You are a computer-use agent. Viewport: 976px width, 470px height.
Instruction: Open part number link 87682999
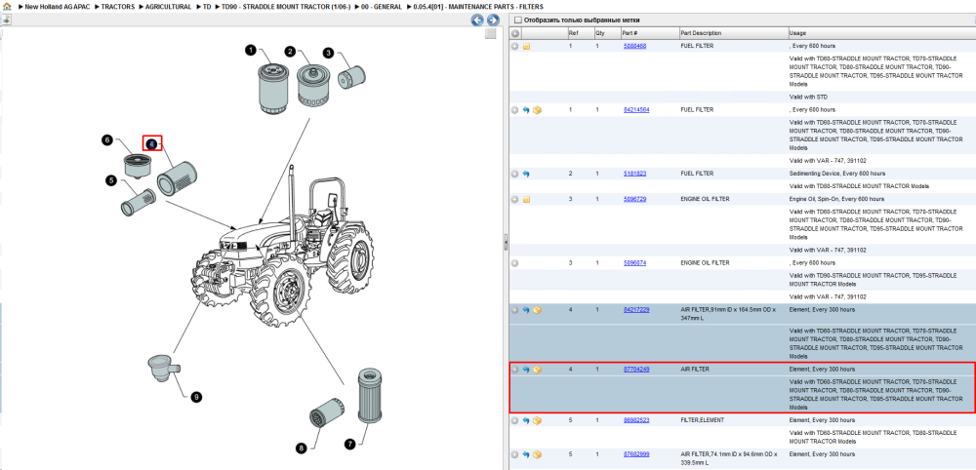pos(636,453)
